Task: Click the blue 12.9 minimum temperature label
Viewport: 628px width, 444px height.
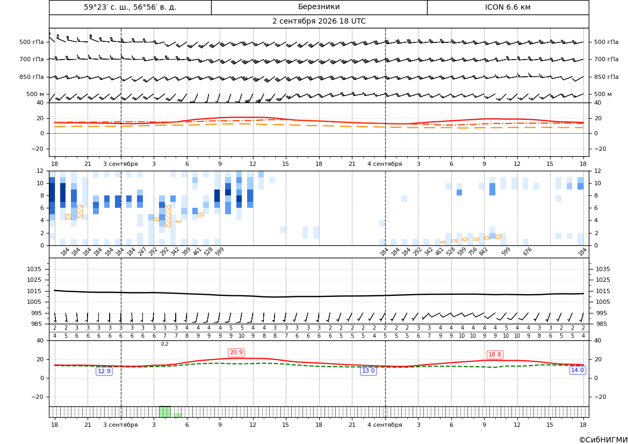Action: [x=104, y=371]
